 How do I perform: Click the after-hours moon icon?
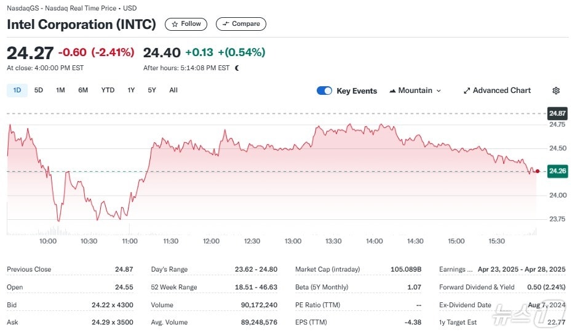(x=237, y=68)
